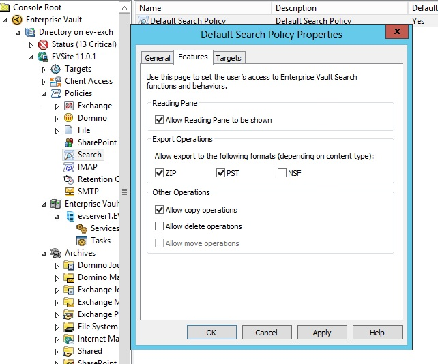Click the disabled Allow move operations checkbox

159,243
